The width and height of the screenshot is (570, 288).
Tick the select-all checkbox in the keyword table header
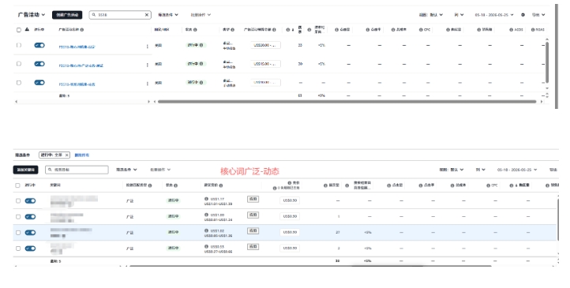click(x=17, y=185)
